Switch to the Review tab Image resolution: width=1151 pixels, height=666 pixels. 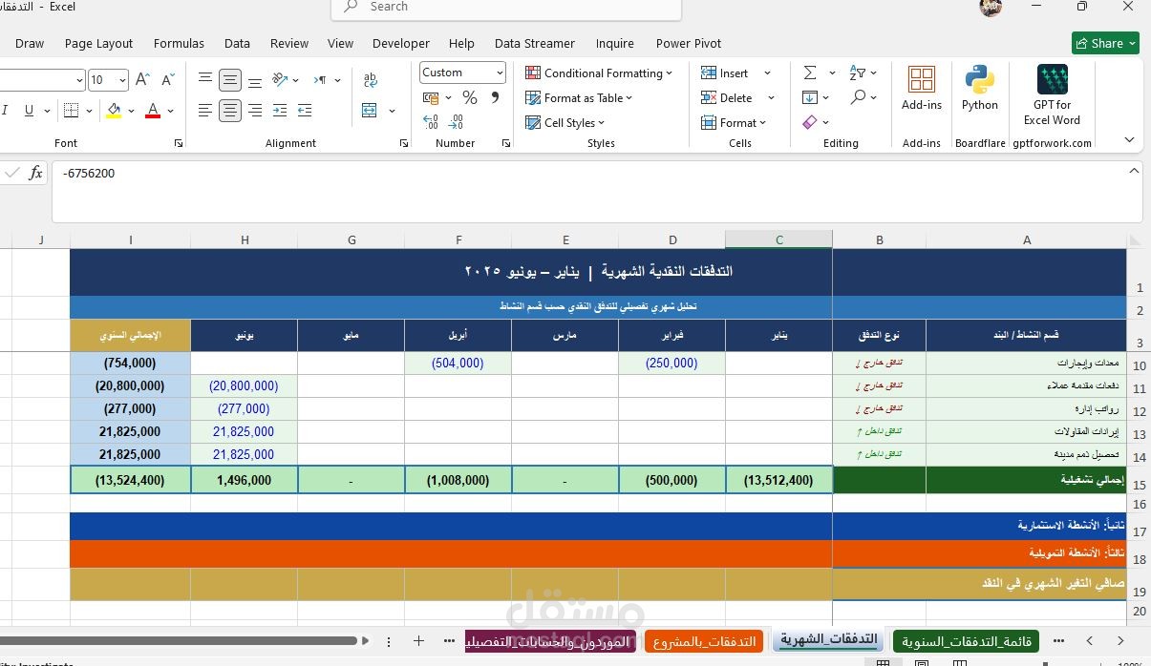(288, 43)
